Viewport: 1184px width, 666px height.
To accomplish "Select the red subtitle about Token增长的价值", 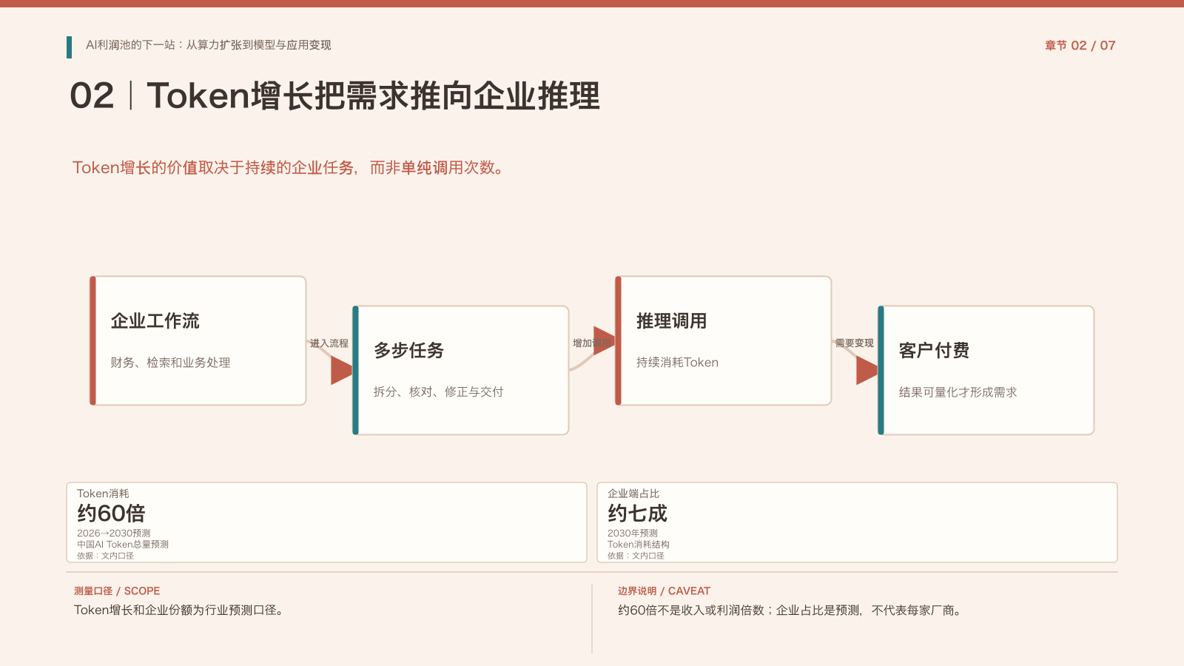I will pos(289,168).
